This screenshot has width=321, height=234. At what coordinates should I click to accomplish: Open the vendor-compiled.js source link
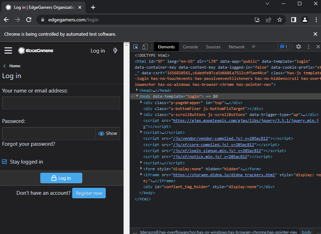(x=221, y=138)
